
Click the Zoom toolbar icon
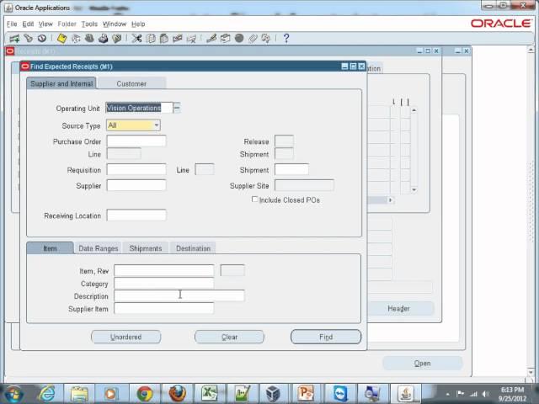click(x=225, y=39)
